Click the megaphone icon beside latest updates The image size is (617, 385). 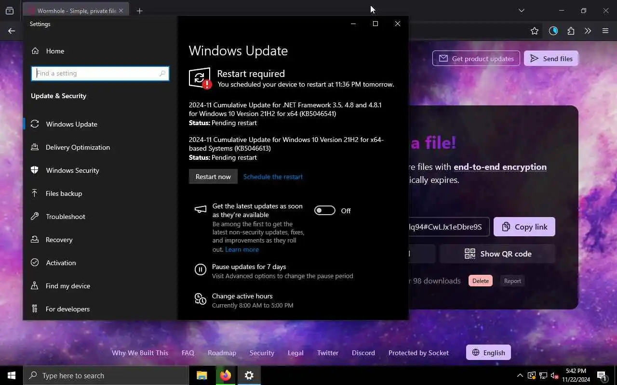200,209
